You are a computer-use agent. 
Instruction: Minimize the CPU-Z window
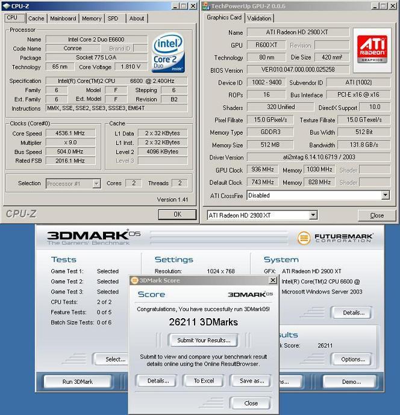coord(175,6)
